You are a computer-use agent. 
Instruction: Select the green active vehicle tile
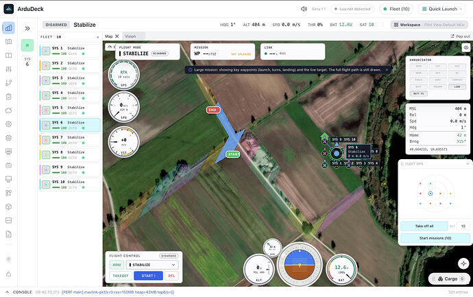27,45
